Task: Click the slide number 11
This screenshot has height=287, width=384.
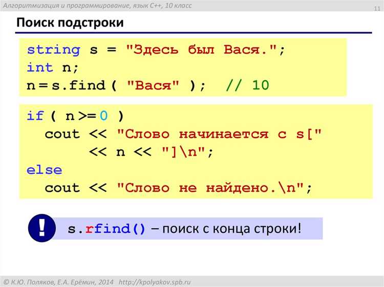Action: coord(377,9)
